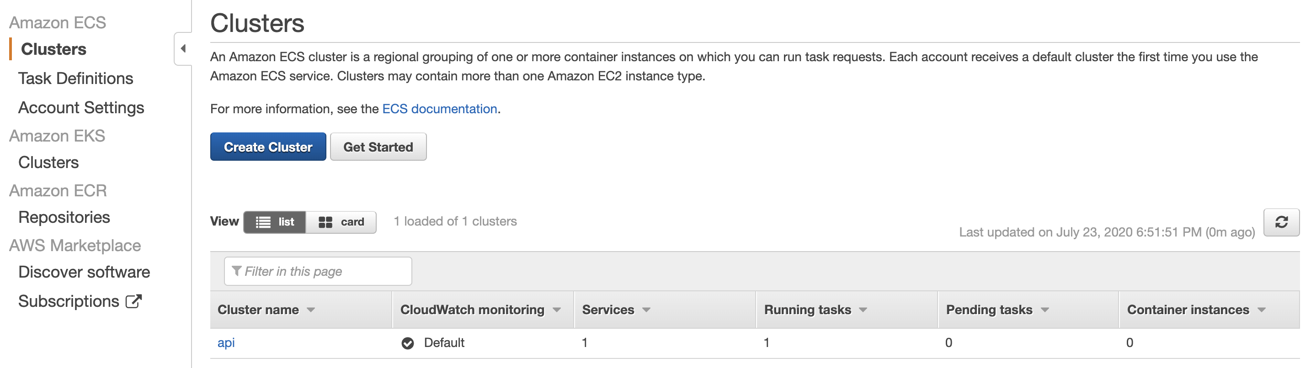Click the Get Started button

(x=378, y=147)
